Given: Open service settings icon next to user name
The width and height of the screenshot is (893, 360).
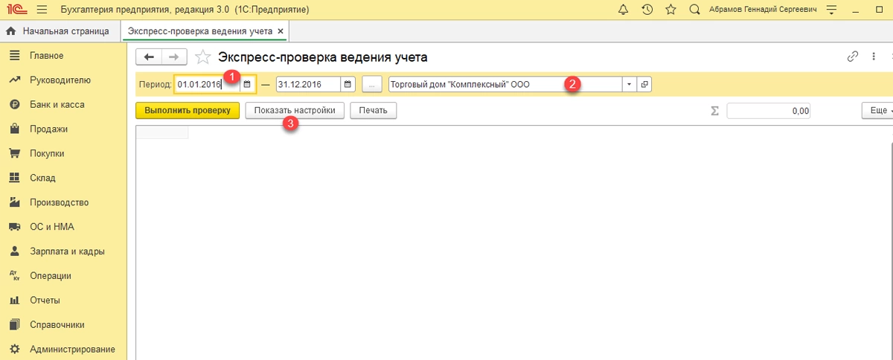Looking at the screenshot, I should [831, 10].
